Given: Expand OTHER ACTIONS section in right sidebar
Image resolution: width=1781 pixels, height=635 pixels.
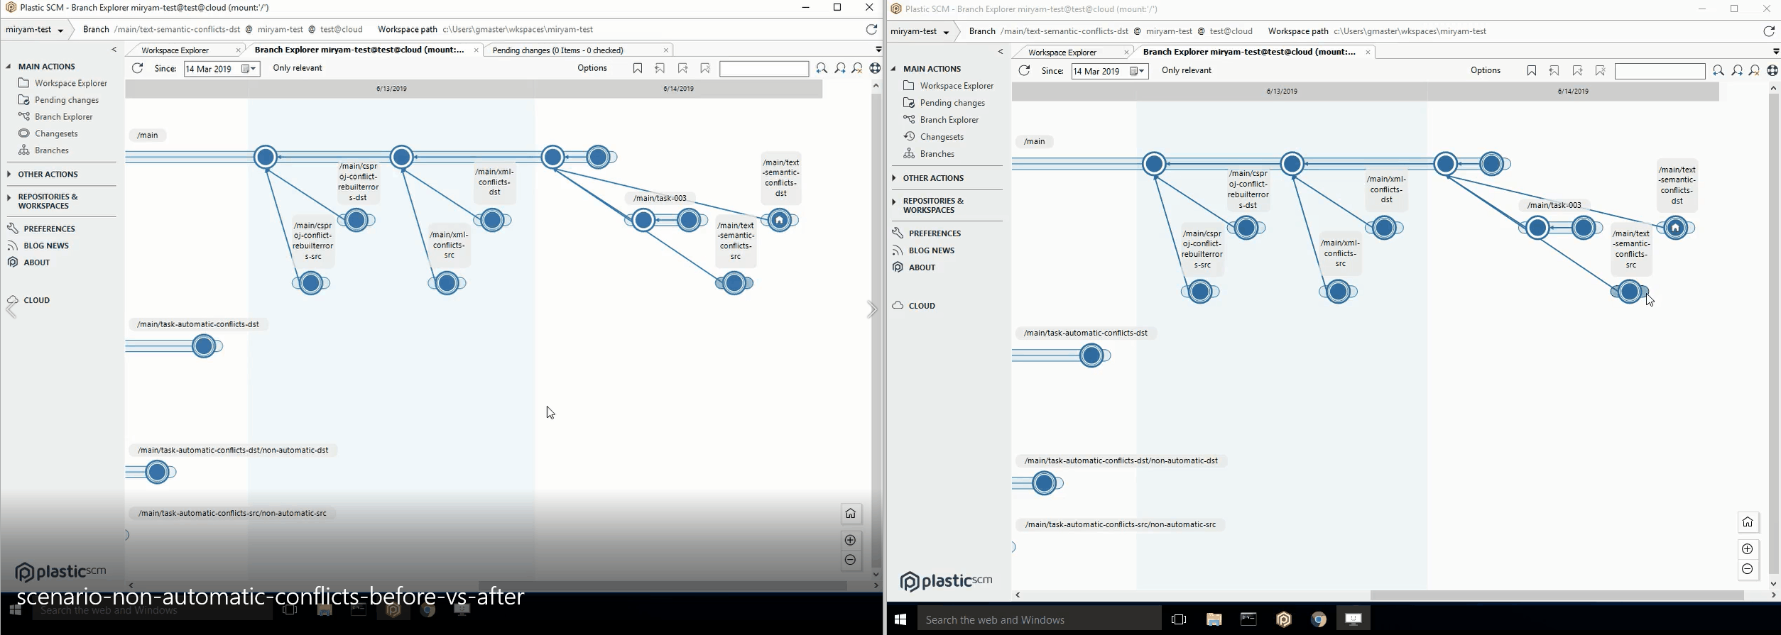Looking at the screenshot, I should pos(932,178).
